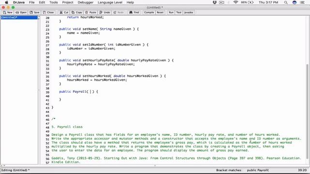Cut the selection with the Cut button
This screenshot has height=174, width=310.
64,13
